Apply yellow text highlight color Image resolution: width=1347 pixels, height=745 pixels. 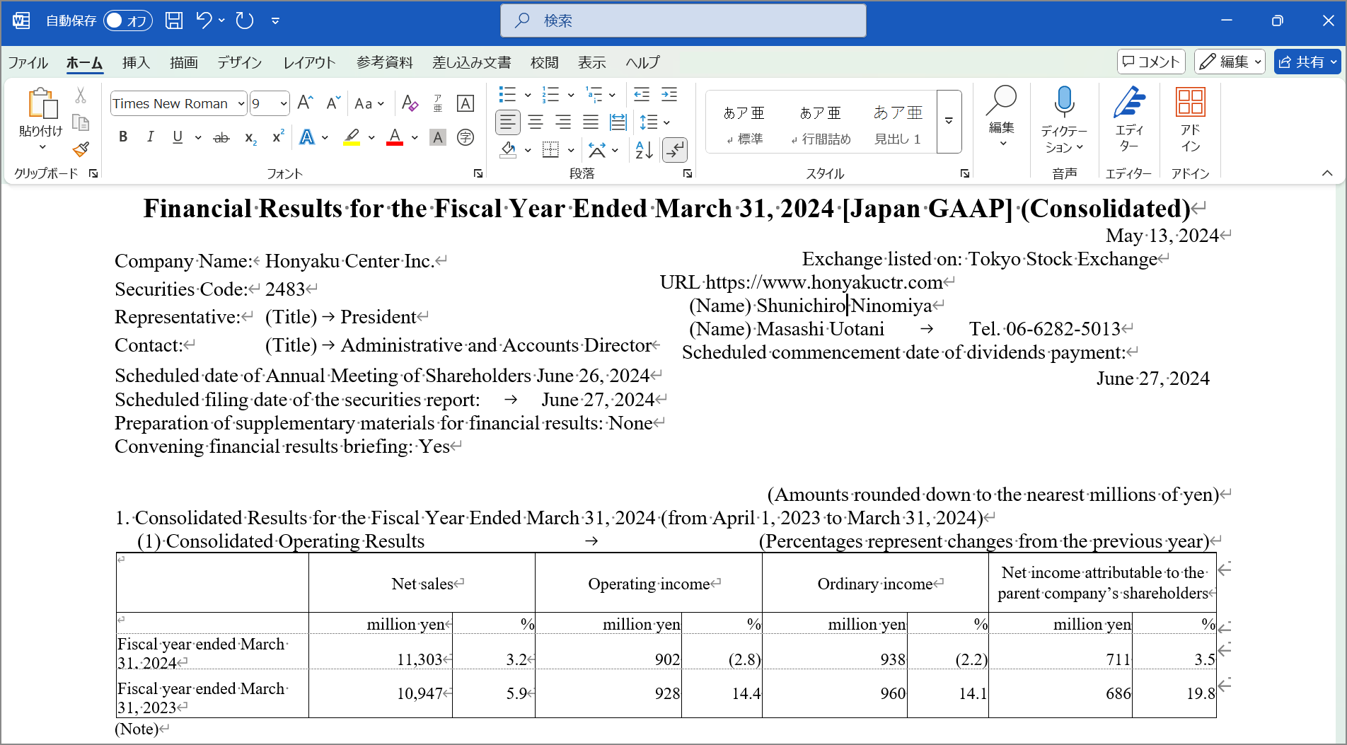click(352, 137)
